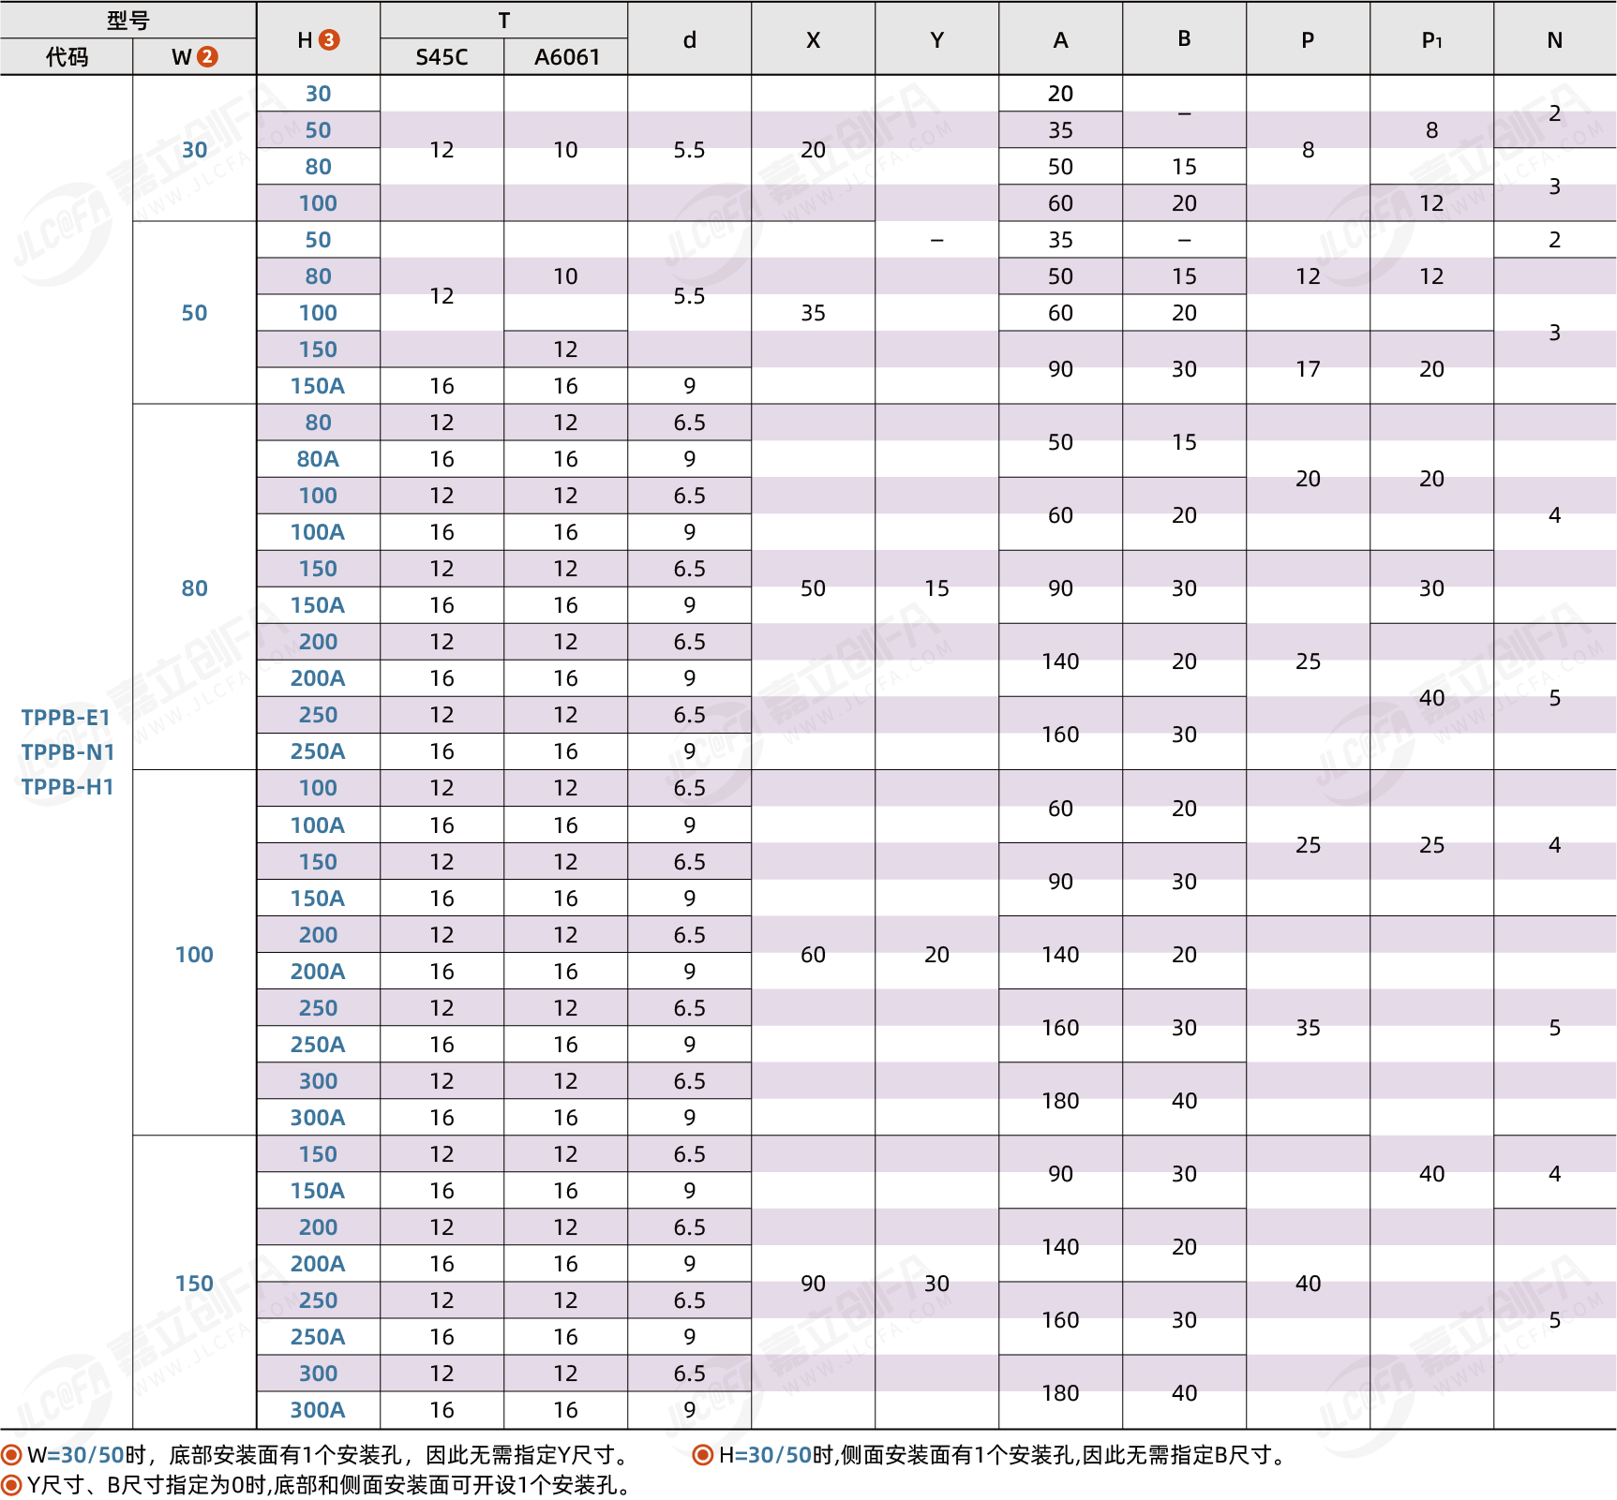1617x1500 pixels.
Task: Select the TPPB-E1 model code
Action: 67,718
